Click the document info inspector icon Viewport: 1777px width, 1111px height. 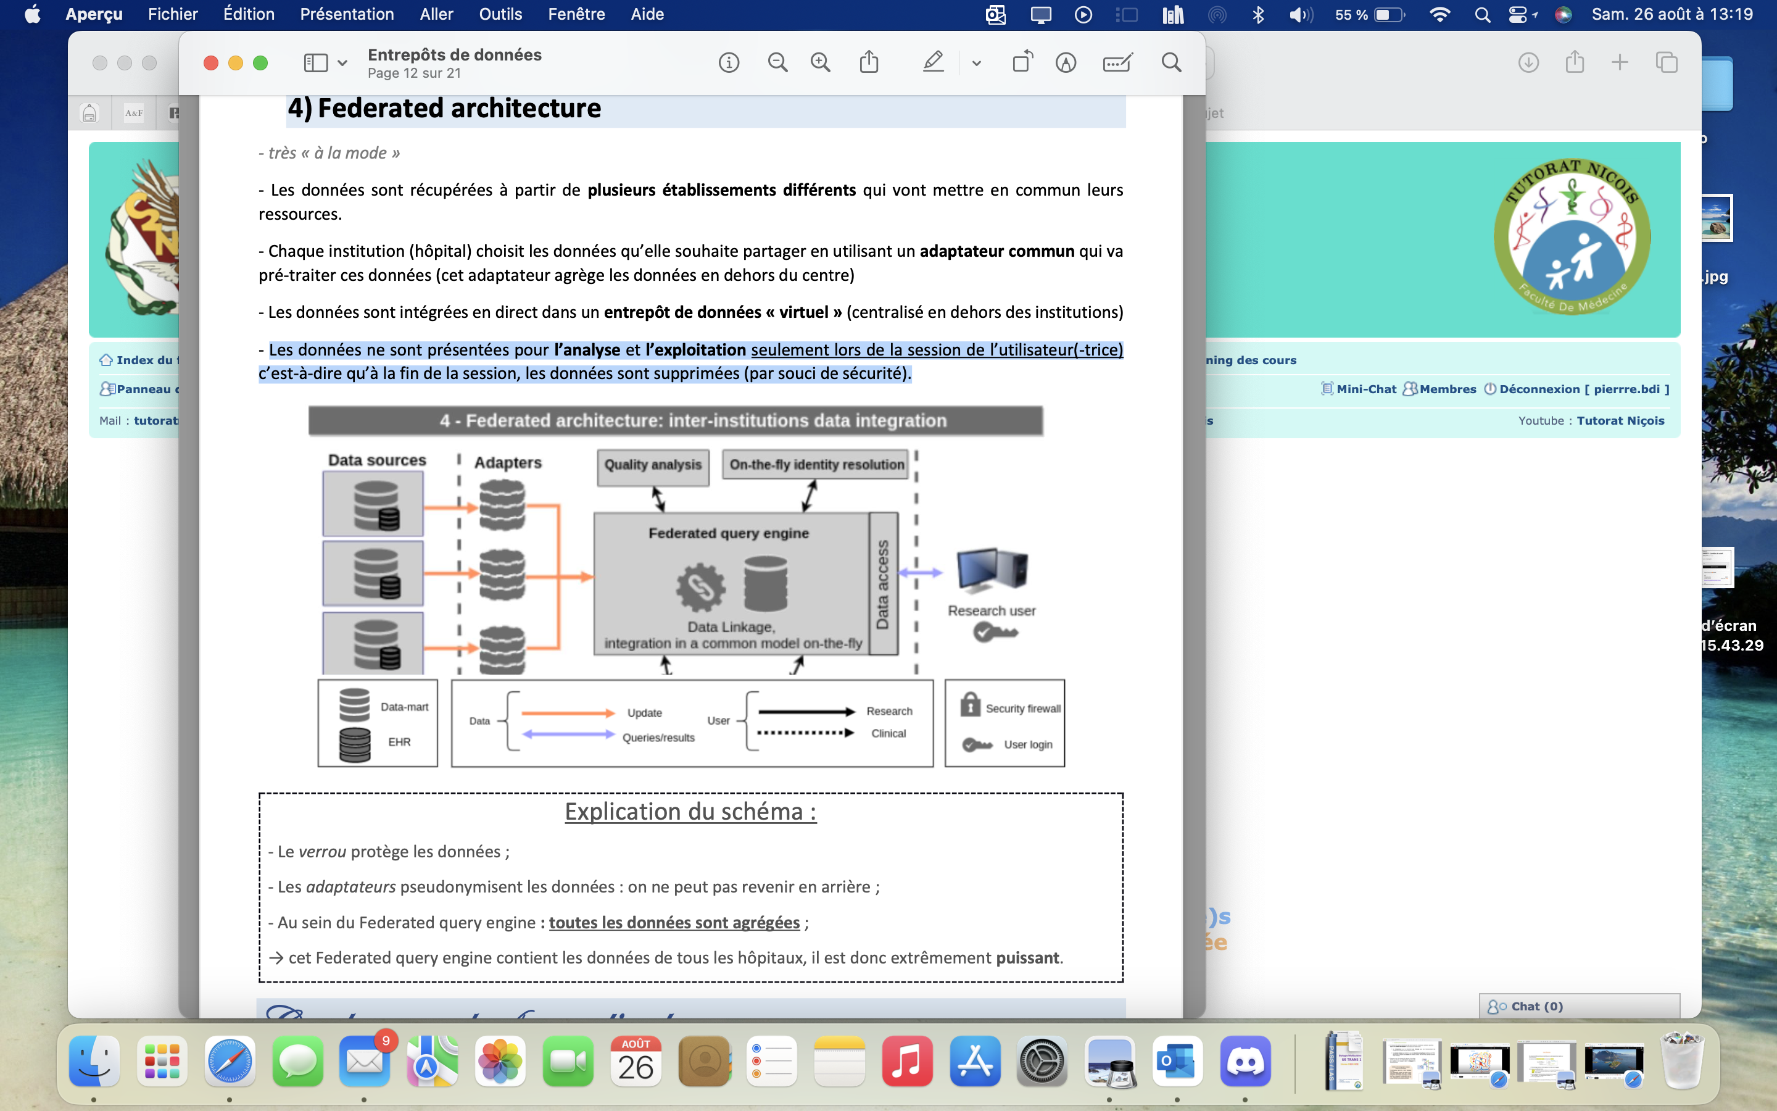pyautogui.click(x=729, y=63)
